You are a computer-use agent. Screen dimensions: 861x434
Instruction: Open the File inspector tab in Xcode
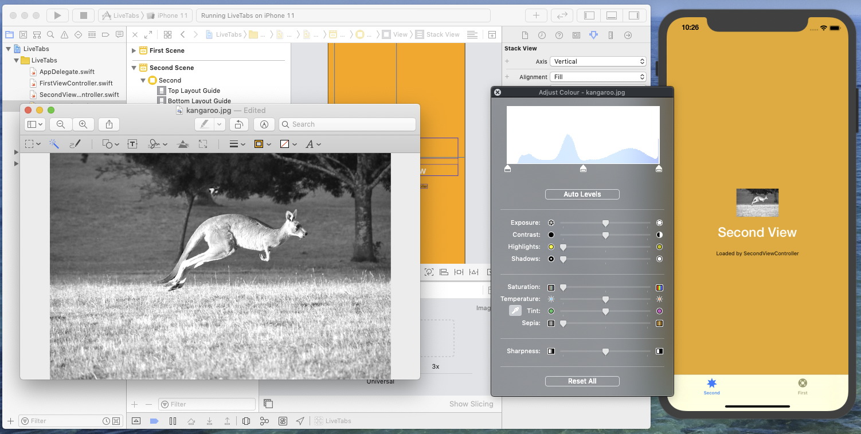(x=525, y=35)
